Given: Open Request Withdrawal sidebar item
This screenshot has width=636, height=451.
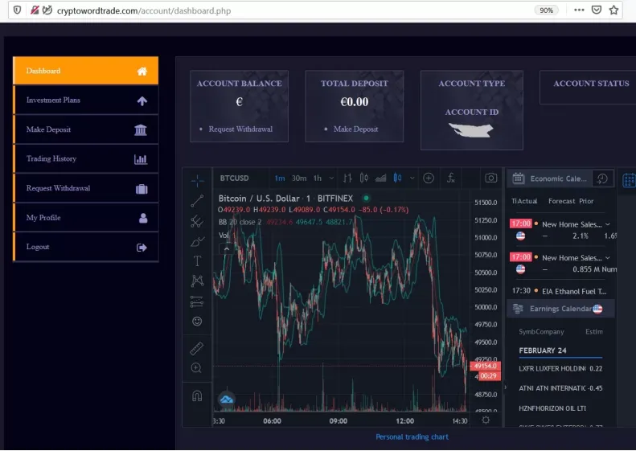Looking at the screenshot, I should pyautogui.click(x=85, y=188).
